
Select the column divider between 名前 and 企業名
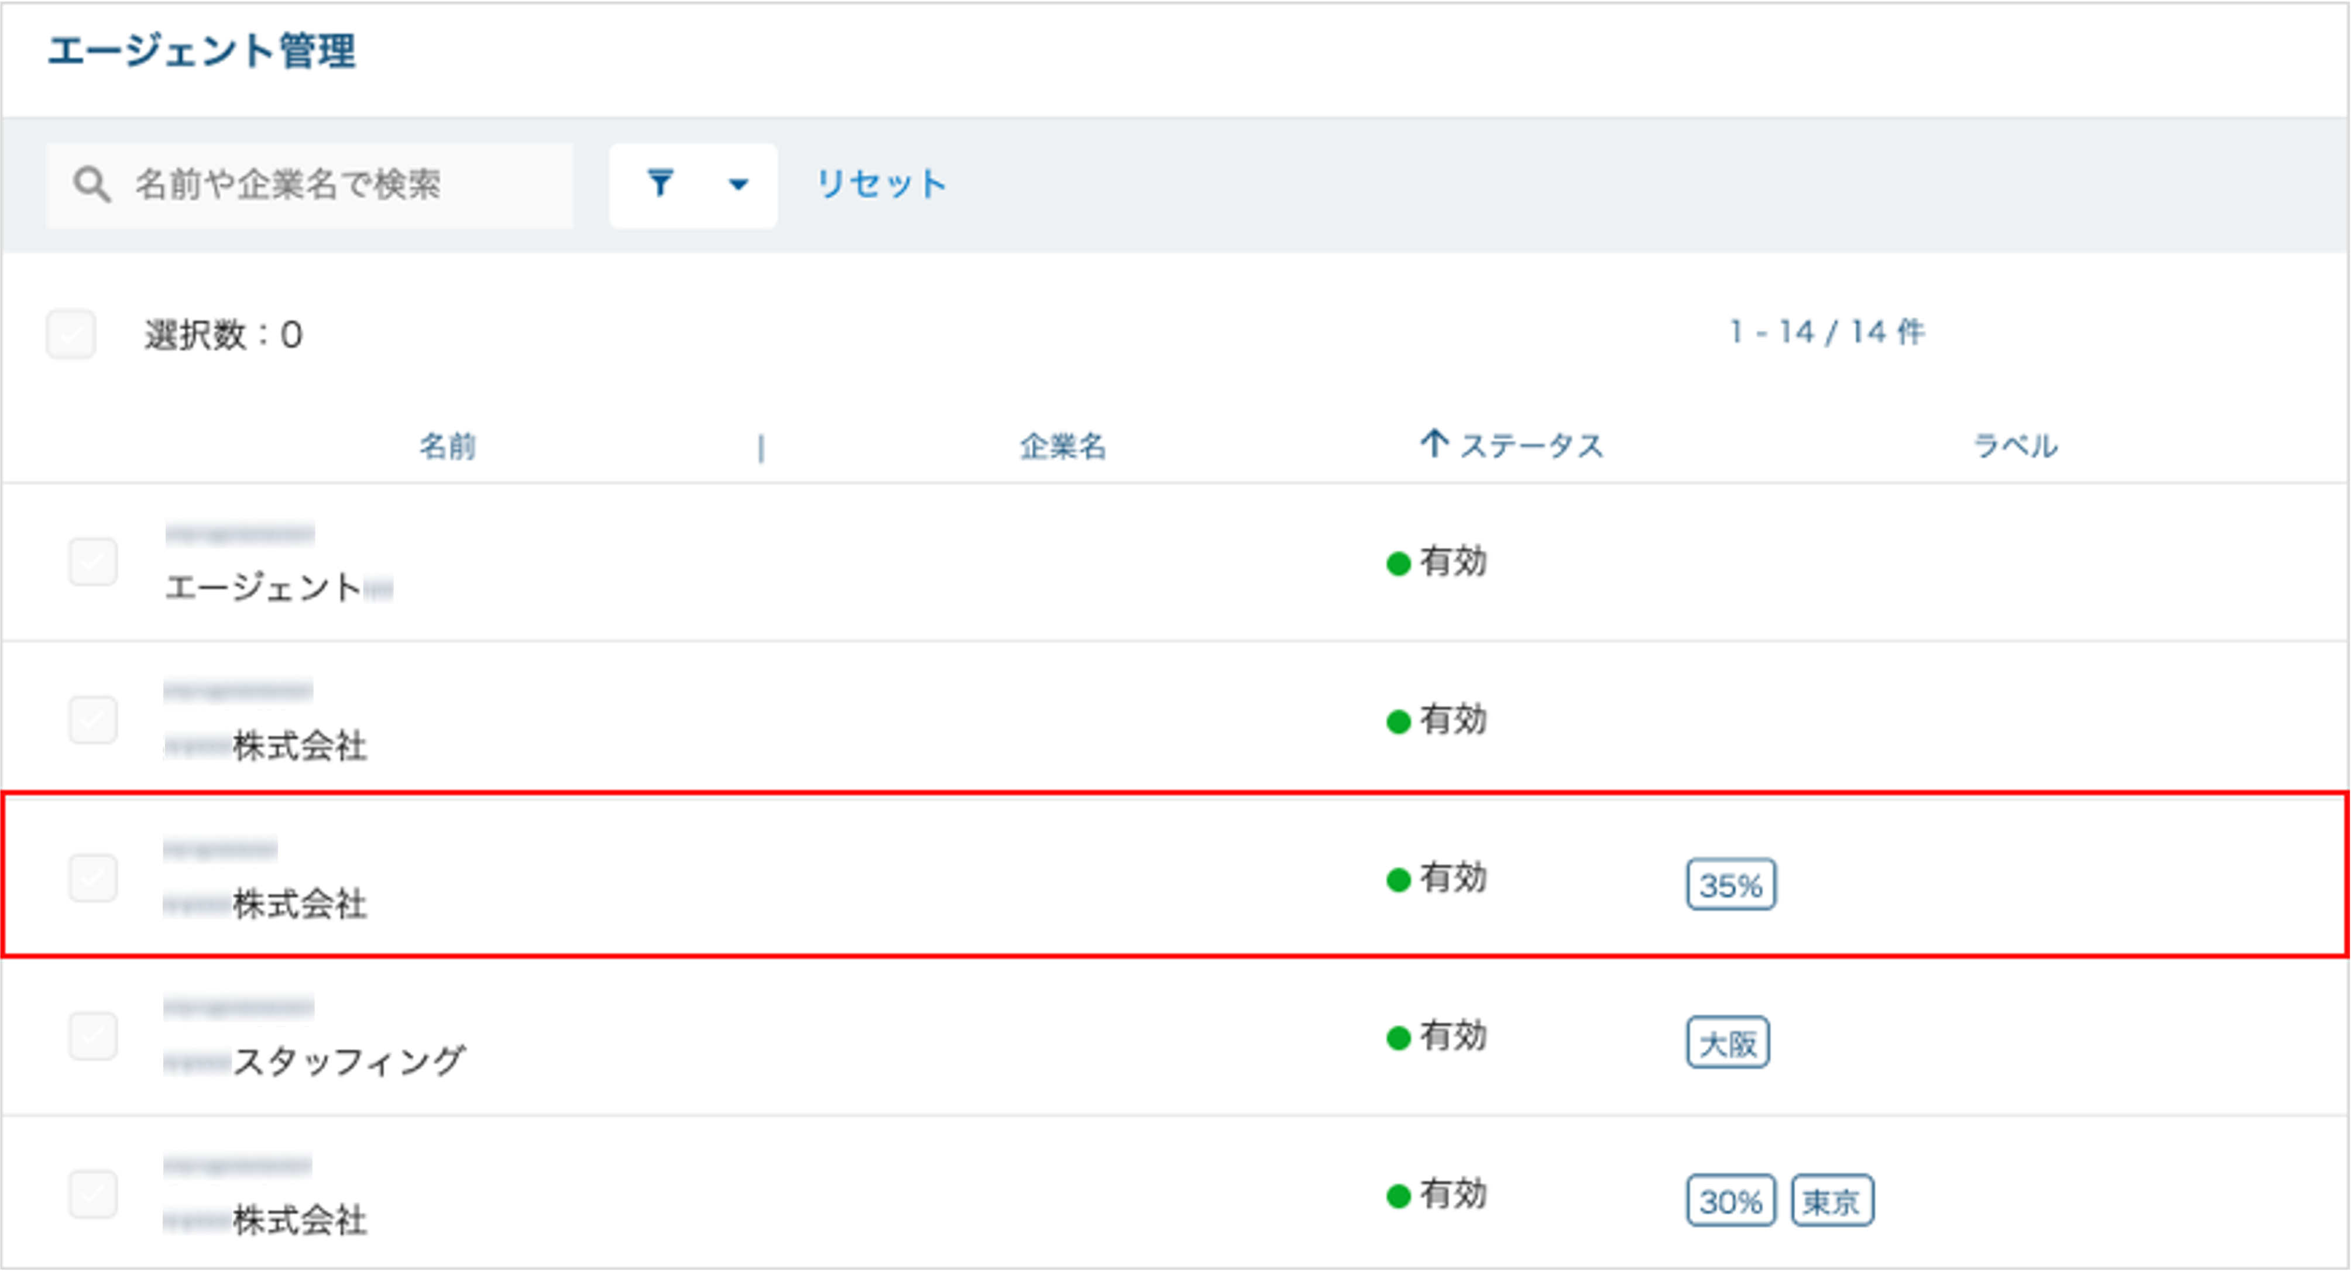(x=761, y=448)
